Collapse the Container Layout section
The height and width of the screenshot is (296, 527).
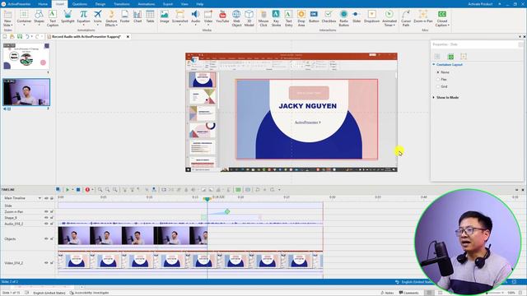434,64
